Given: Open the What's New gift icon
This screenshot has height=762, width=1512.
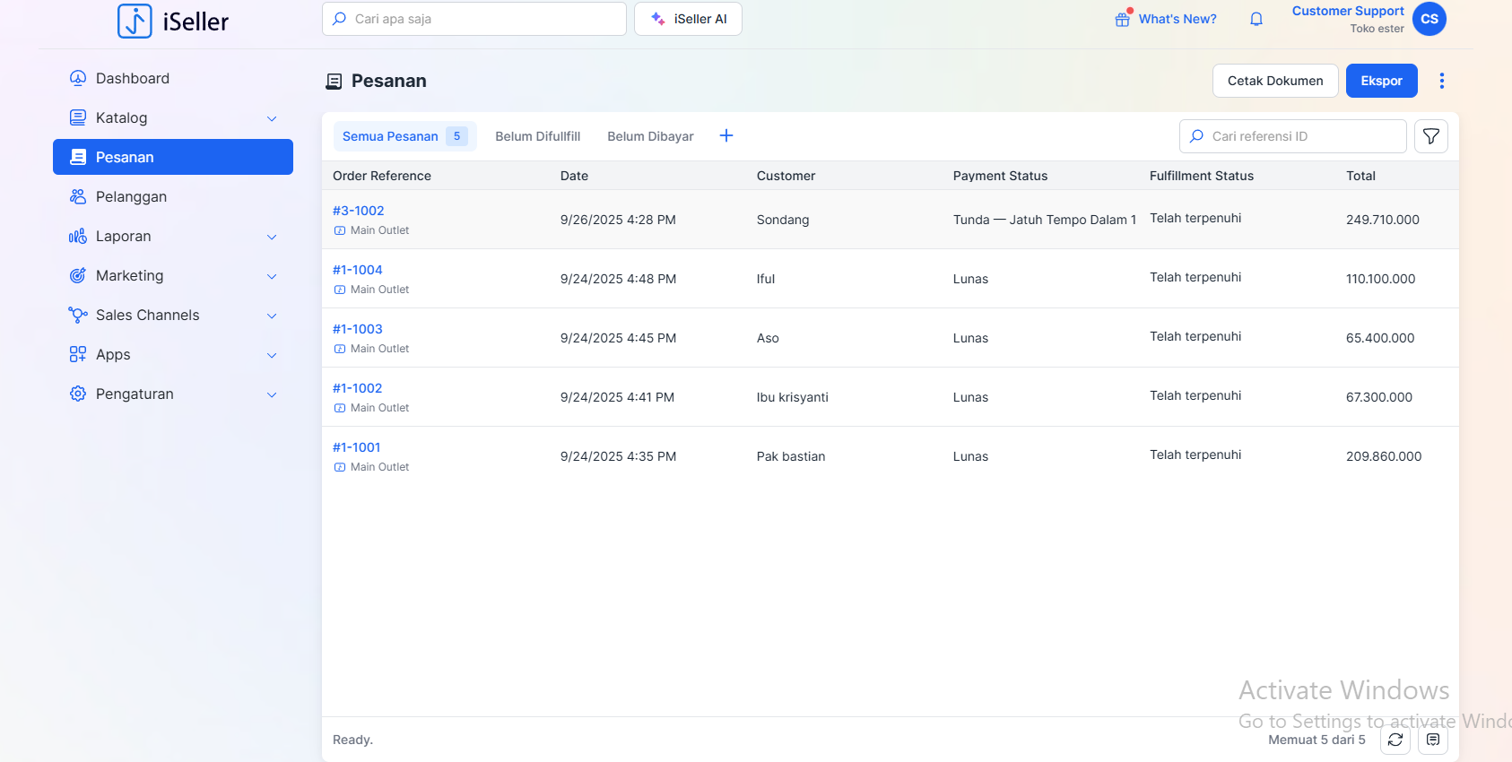Looking at the screenshot, I should (1123, 19).
